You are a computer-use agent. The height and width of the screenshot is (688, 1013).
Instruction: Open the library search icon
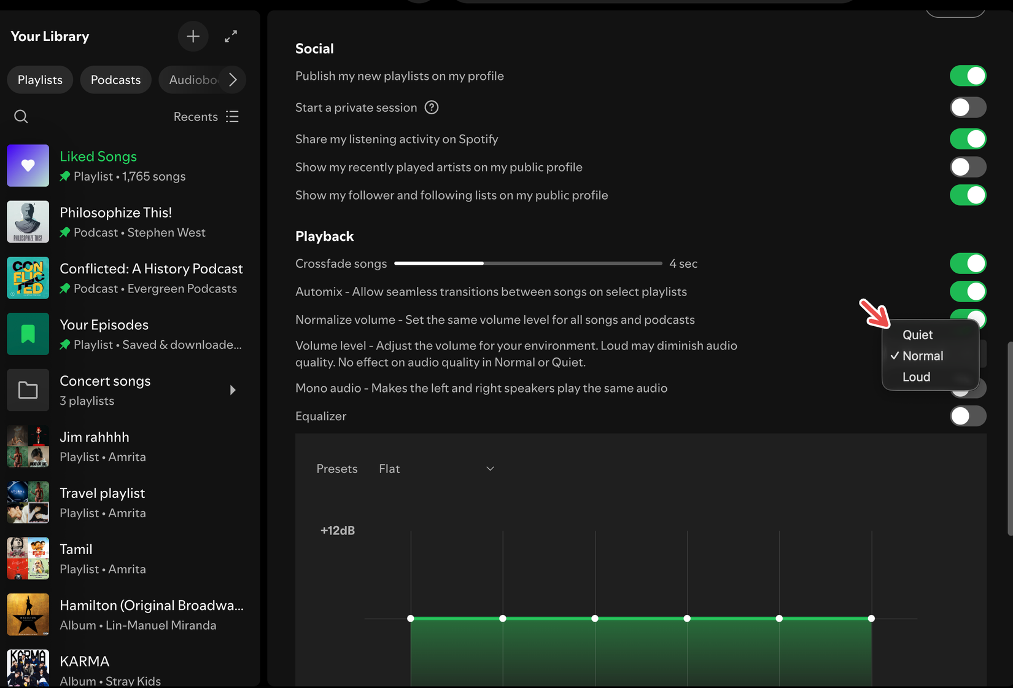tap(20, 116)
